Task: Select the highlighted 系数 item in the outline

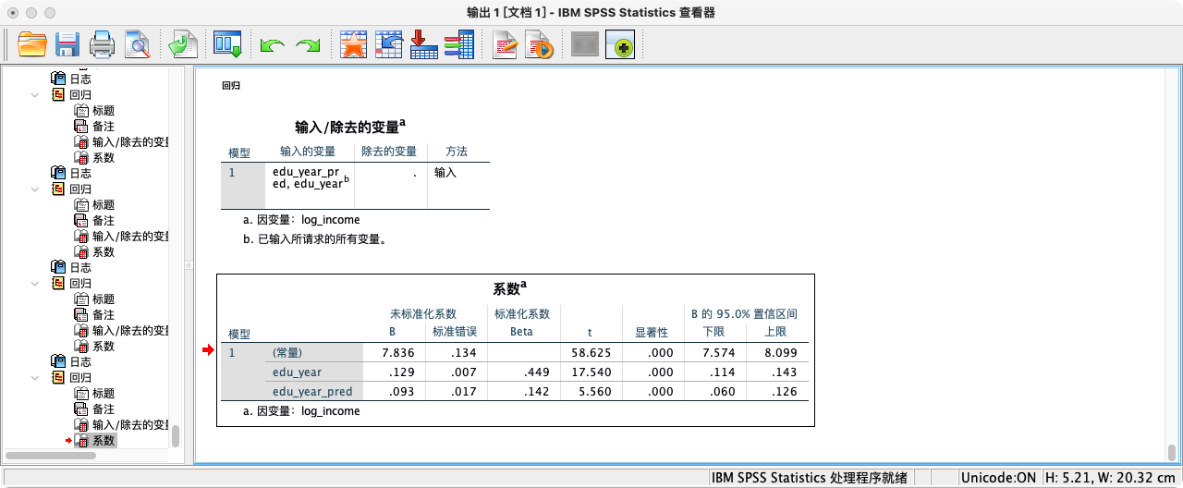Action: coord(104,441)
